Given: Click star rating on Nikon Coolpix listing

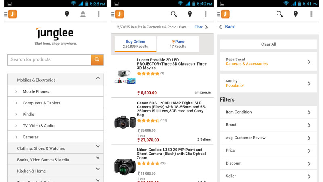Looking at the screenshot, I should [148, 163].
